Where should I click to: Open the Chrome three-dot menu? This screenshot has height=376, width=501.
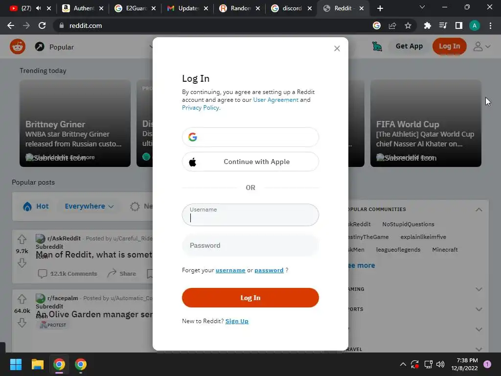point(490,25)
